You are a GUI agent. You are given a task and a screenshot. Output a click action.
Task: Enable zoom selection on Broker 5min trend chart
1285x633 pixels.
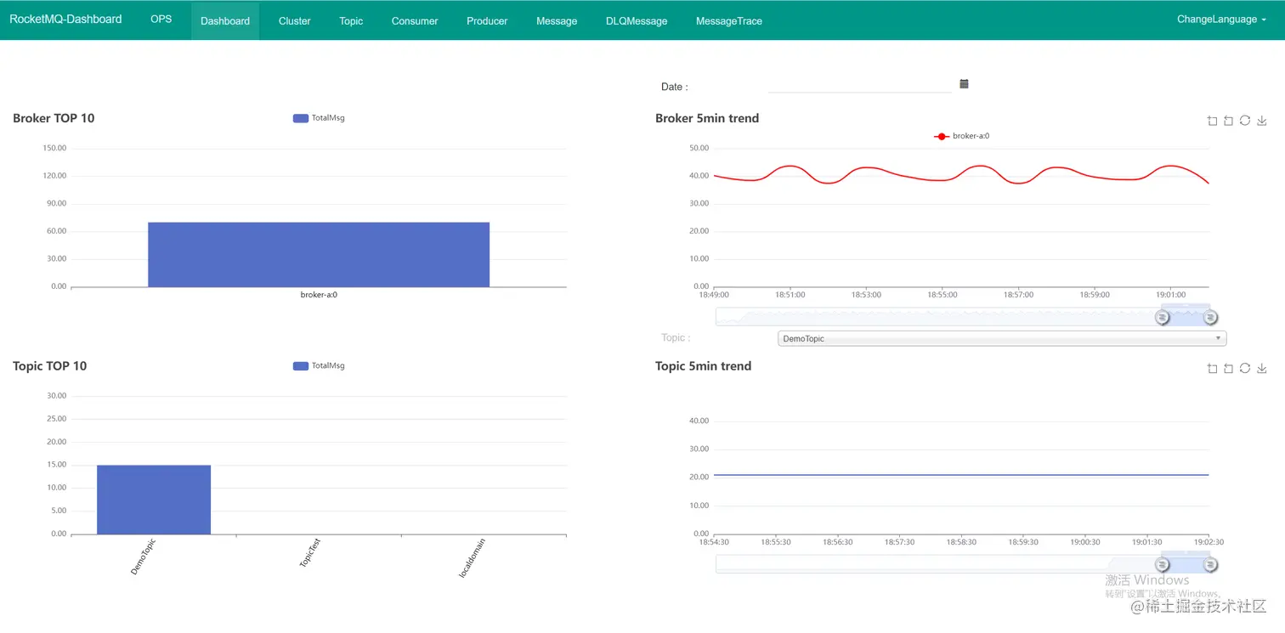point(1212,121)
